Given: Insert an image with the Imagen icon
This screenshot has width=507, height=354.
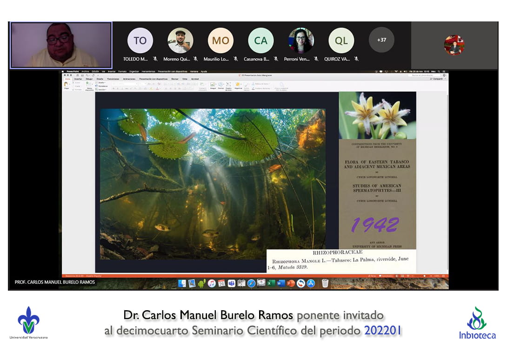Looking at the screenshot, I should pyautogui.click(x=213, y=85).
